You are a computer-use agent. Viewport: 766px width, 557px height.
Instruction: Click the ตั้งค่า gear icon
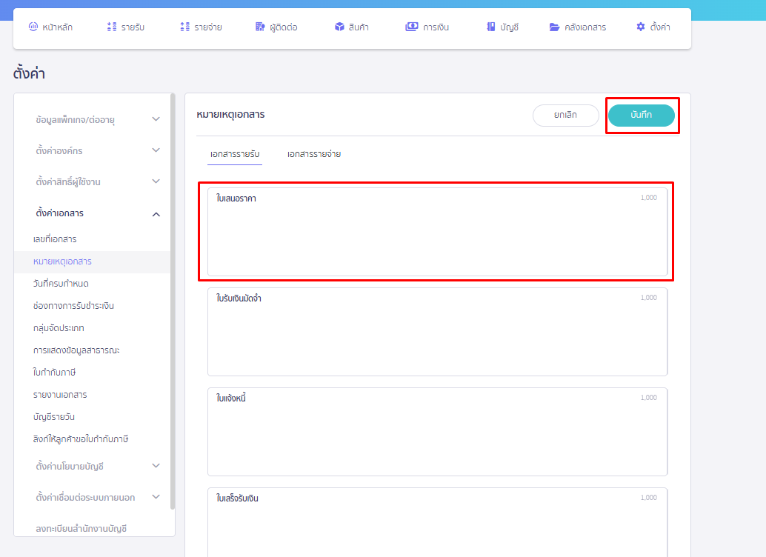click(x=641, y=27)
